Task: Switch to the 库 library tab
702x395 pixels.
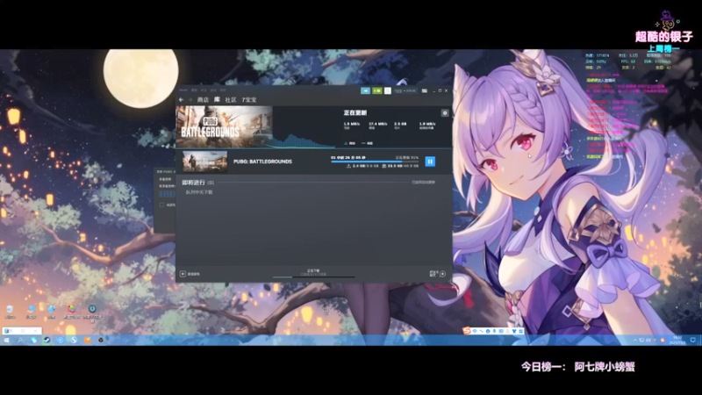Action: click(x=217, y=99)
